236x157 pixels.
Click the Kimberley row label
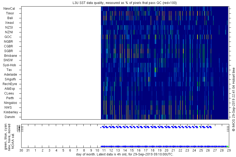(x=11, y=112)
